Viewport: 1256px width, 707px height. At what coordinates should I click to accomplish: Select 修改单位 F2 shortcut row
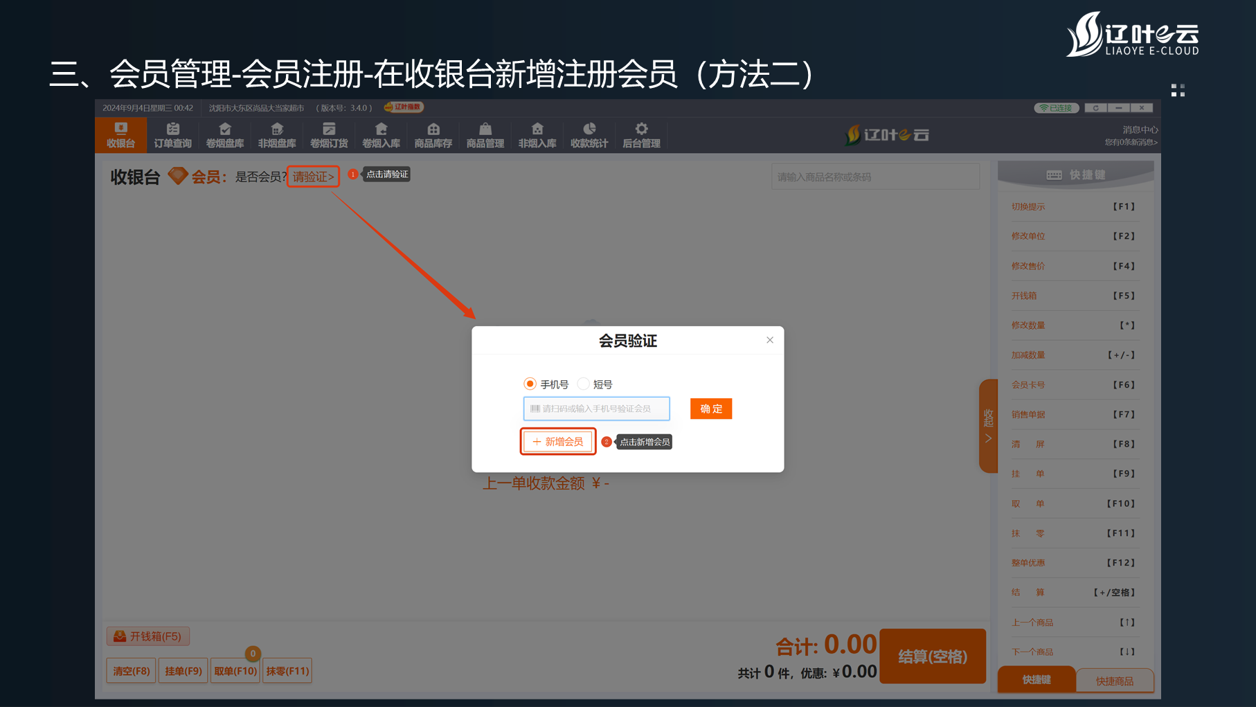point(1073,236)
